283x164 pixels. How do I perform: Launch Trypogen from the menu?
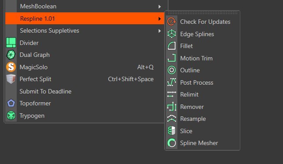click(85, 116)
